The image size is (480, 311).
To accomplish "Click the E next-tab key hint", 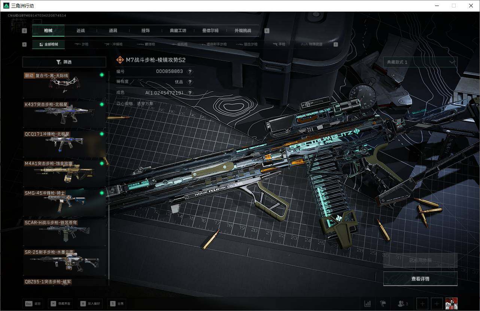I will point(267,31).
